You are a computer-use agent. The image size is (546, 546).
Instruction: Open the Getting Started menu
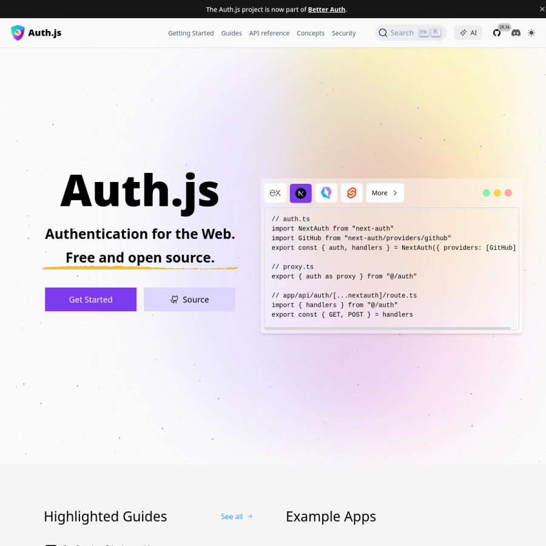click(191, 33)
